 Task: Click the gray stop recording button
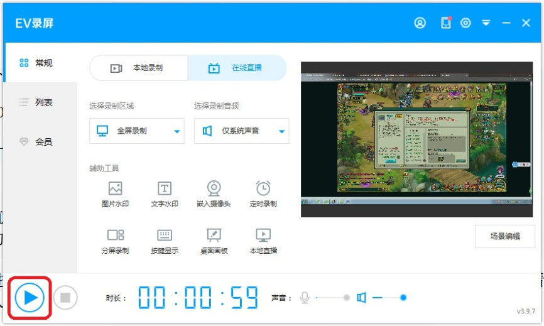(65, 298)
